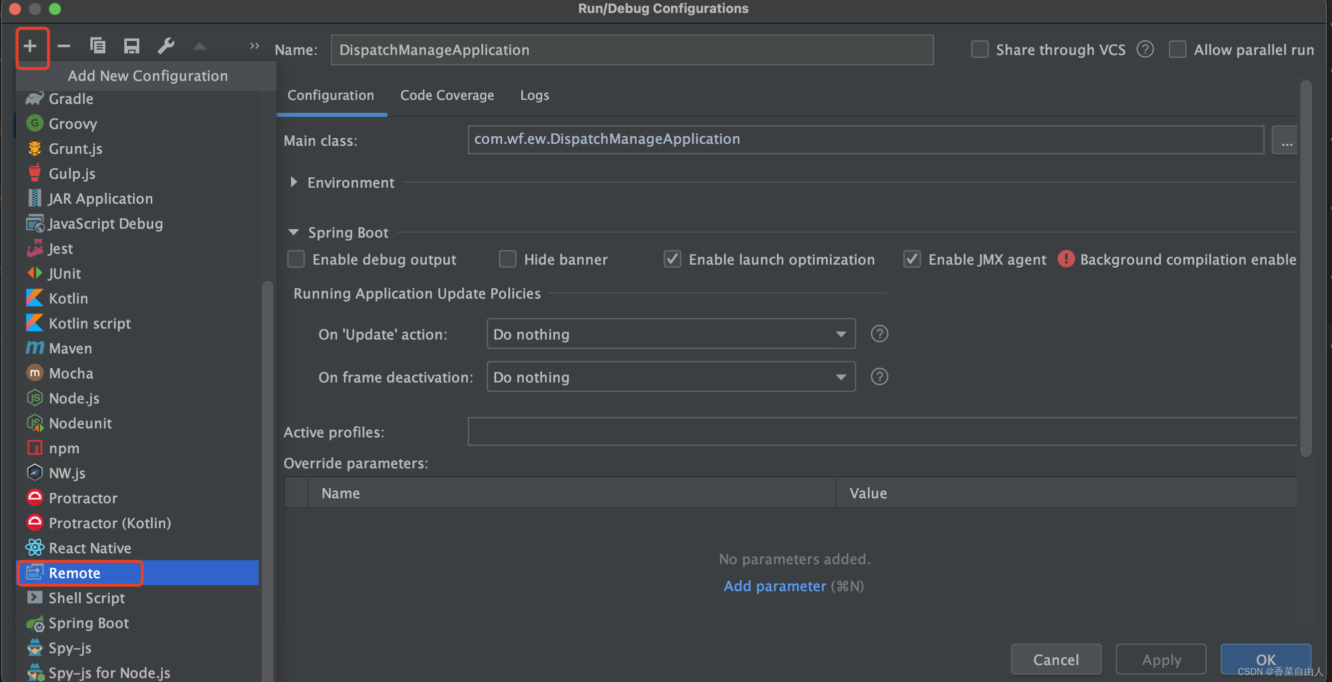The height and width of the screenshot is (682, 1332).
Task: Click the wrench Edit Templates icon
Action: (x=165, y=46)
